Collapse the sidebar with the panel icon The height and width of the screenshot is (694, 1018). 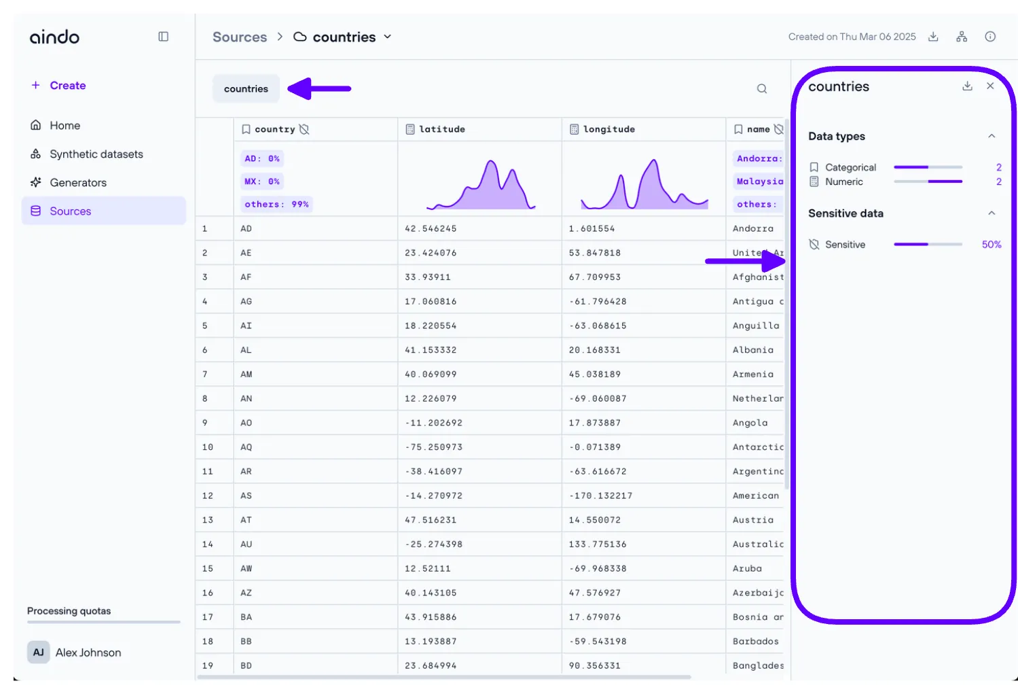(x=163, y=37)
